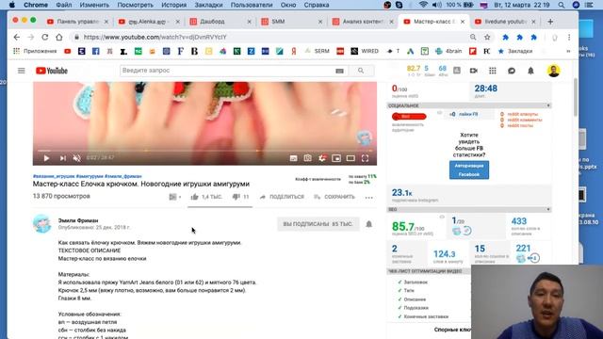Enable miniplayer mode
Screen dimensions: 603x339
click(336, 158)
